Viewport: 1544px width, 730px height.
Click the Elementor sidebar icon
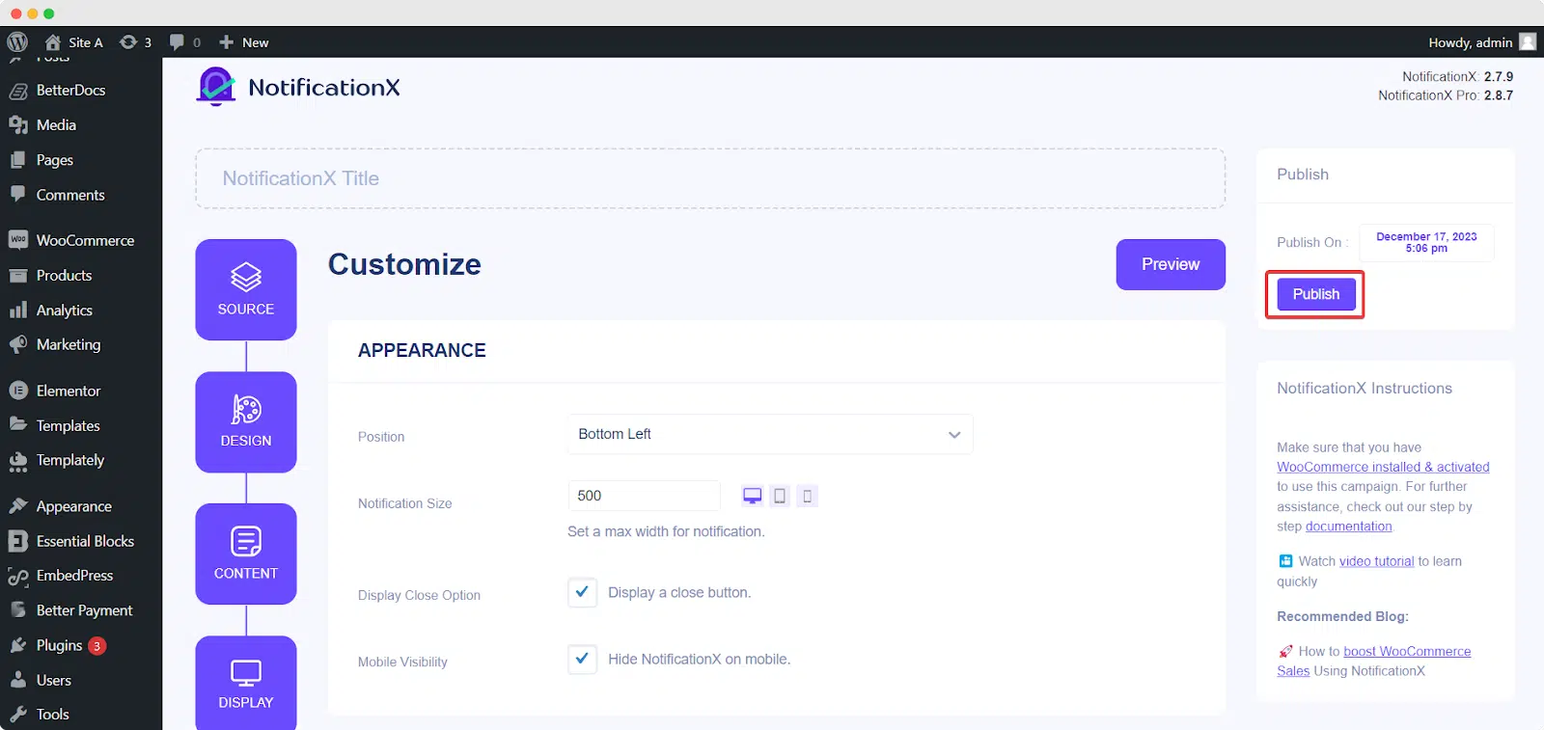tap(17, 391)
